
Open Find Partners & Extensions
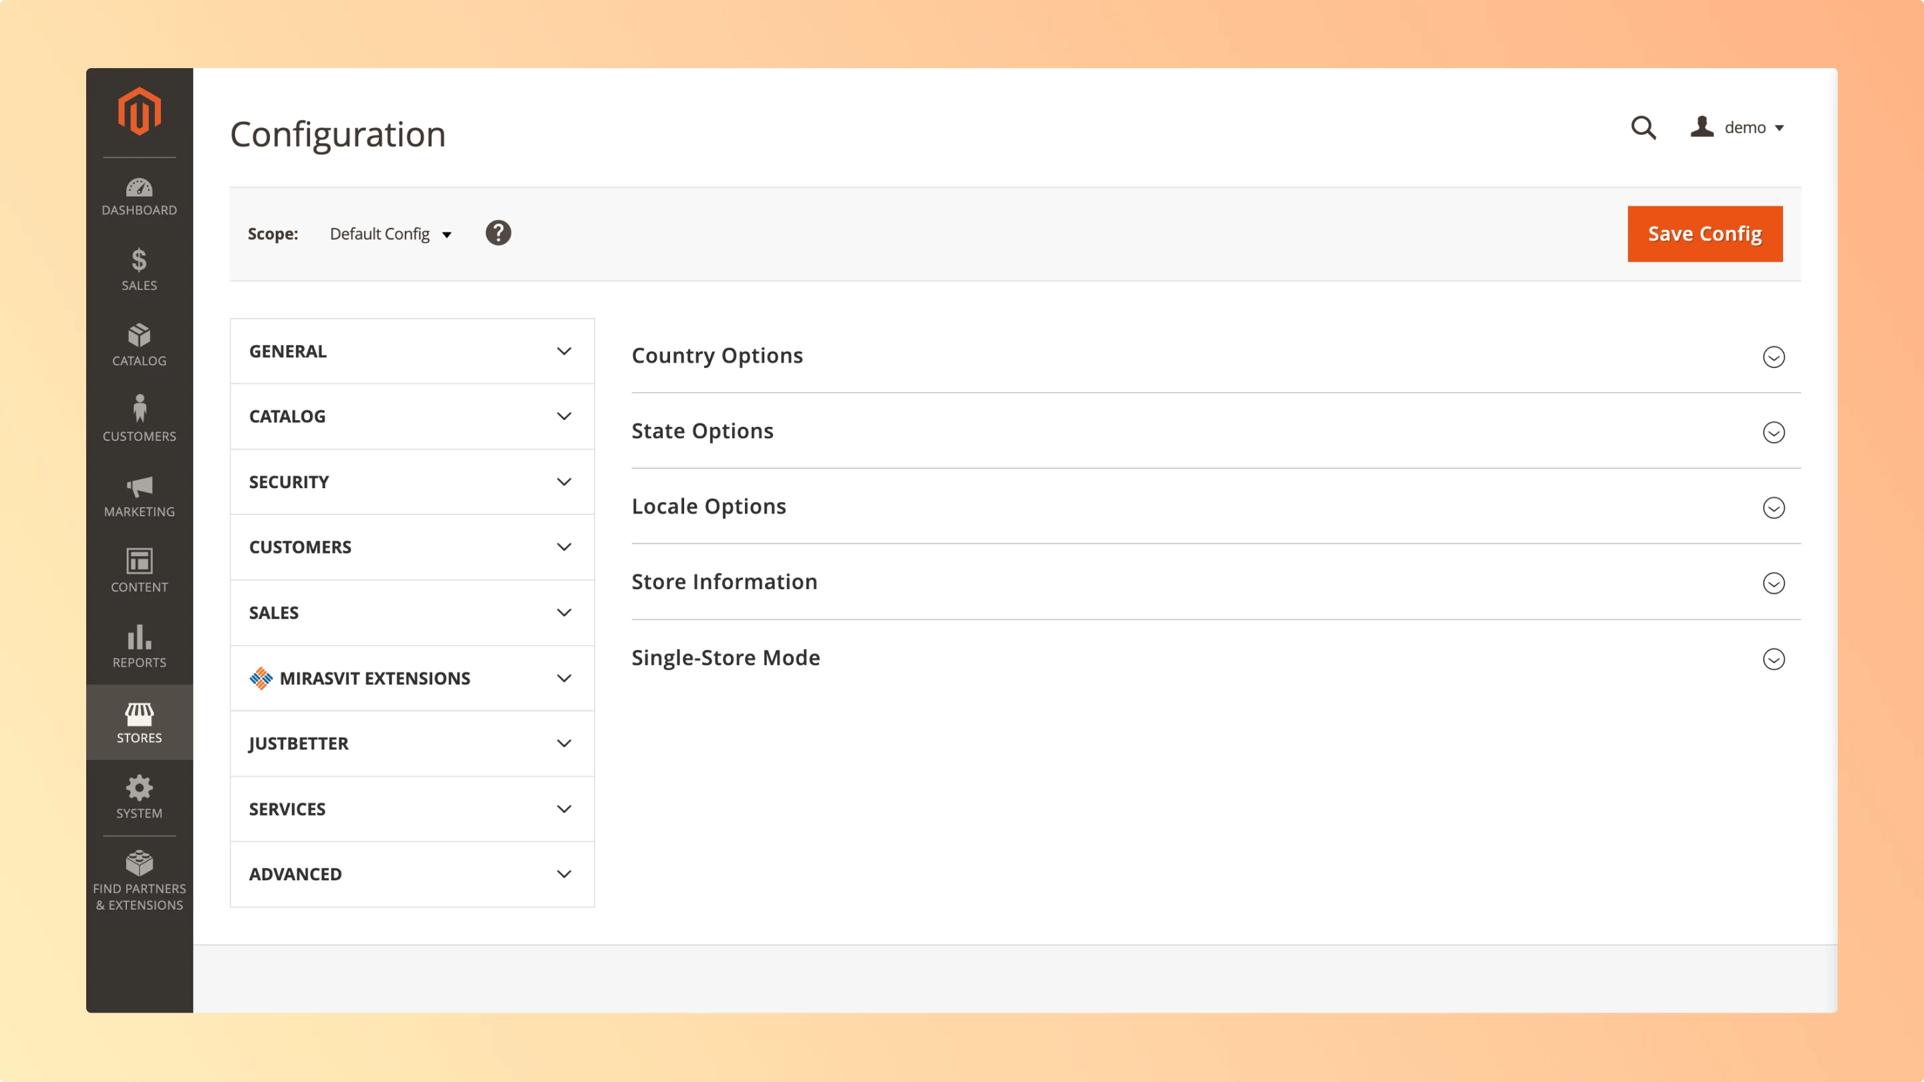139,881
